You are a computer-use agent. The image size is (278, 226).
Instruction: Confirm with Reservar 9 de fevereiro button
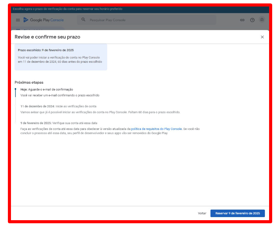(x=238, y=213)
